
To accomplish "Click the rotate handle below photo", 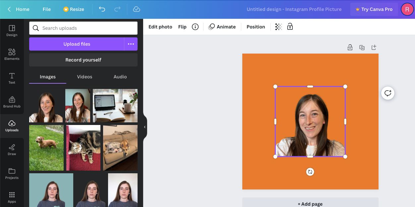I will [x=310, y=172].
